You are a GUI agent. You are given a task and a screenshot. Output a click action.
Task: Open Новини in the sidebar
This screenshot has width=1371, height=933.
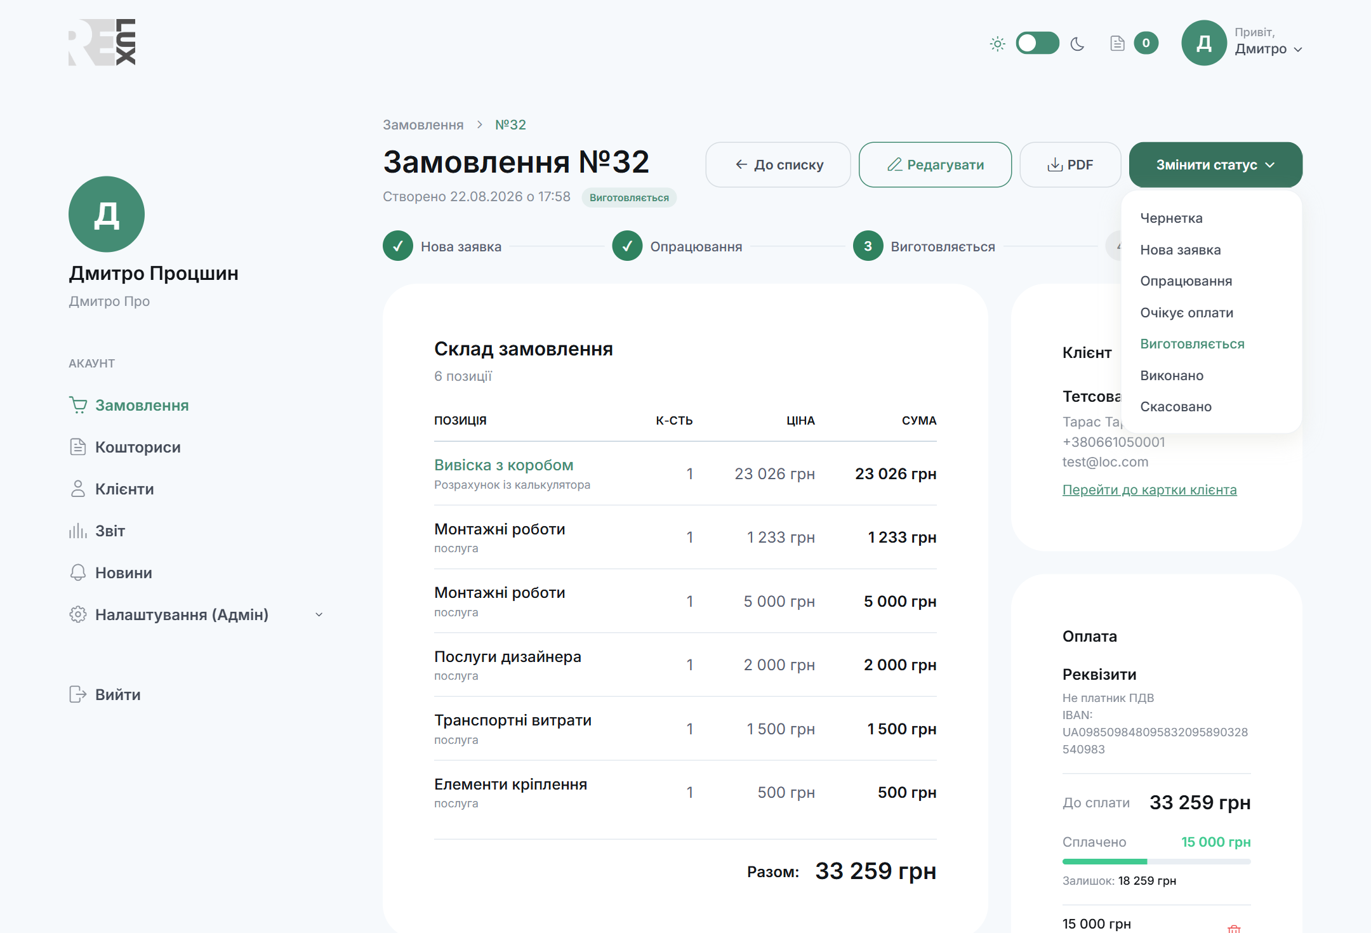click(x=110, y=572)
